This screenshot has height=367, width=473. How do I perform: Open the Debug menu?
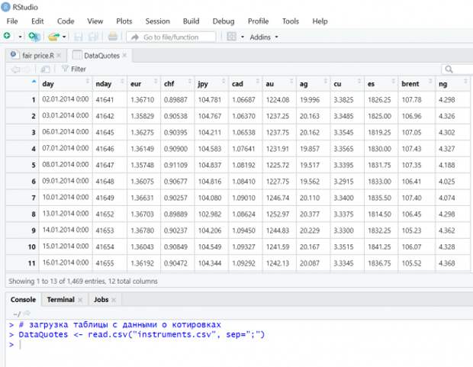click(224, 21)
